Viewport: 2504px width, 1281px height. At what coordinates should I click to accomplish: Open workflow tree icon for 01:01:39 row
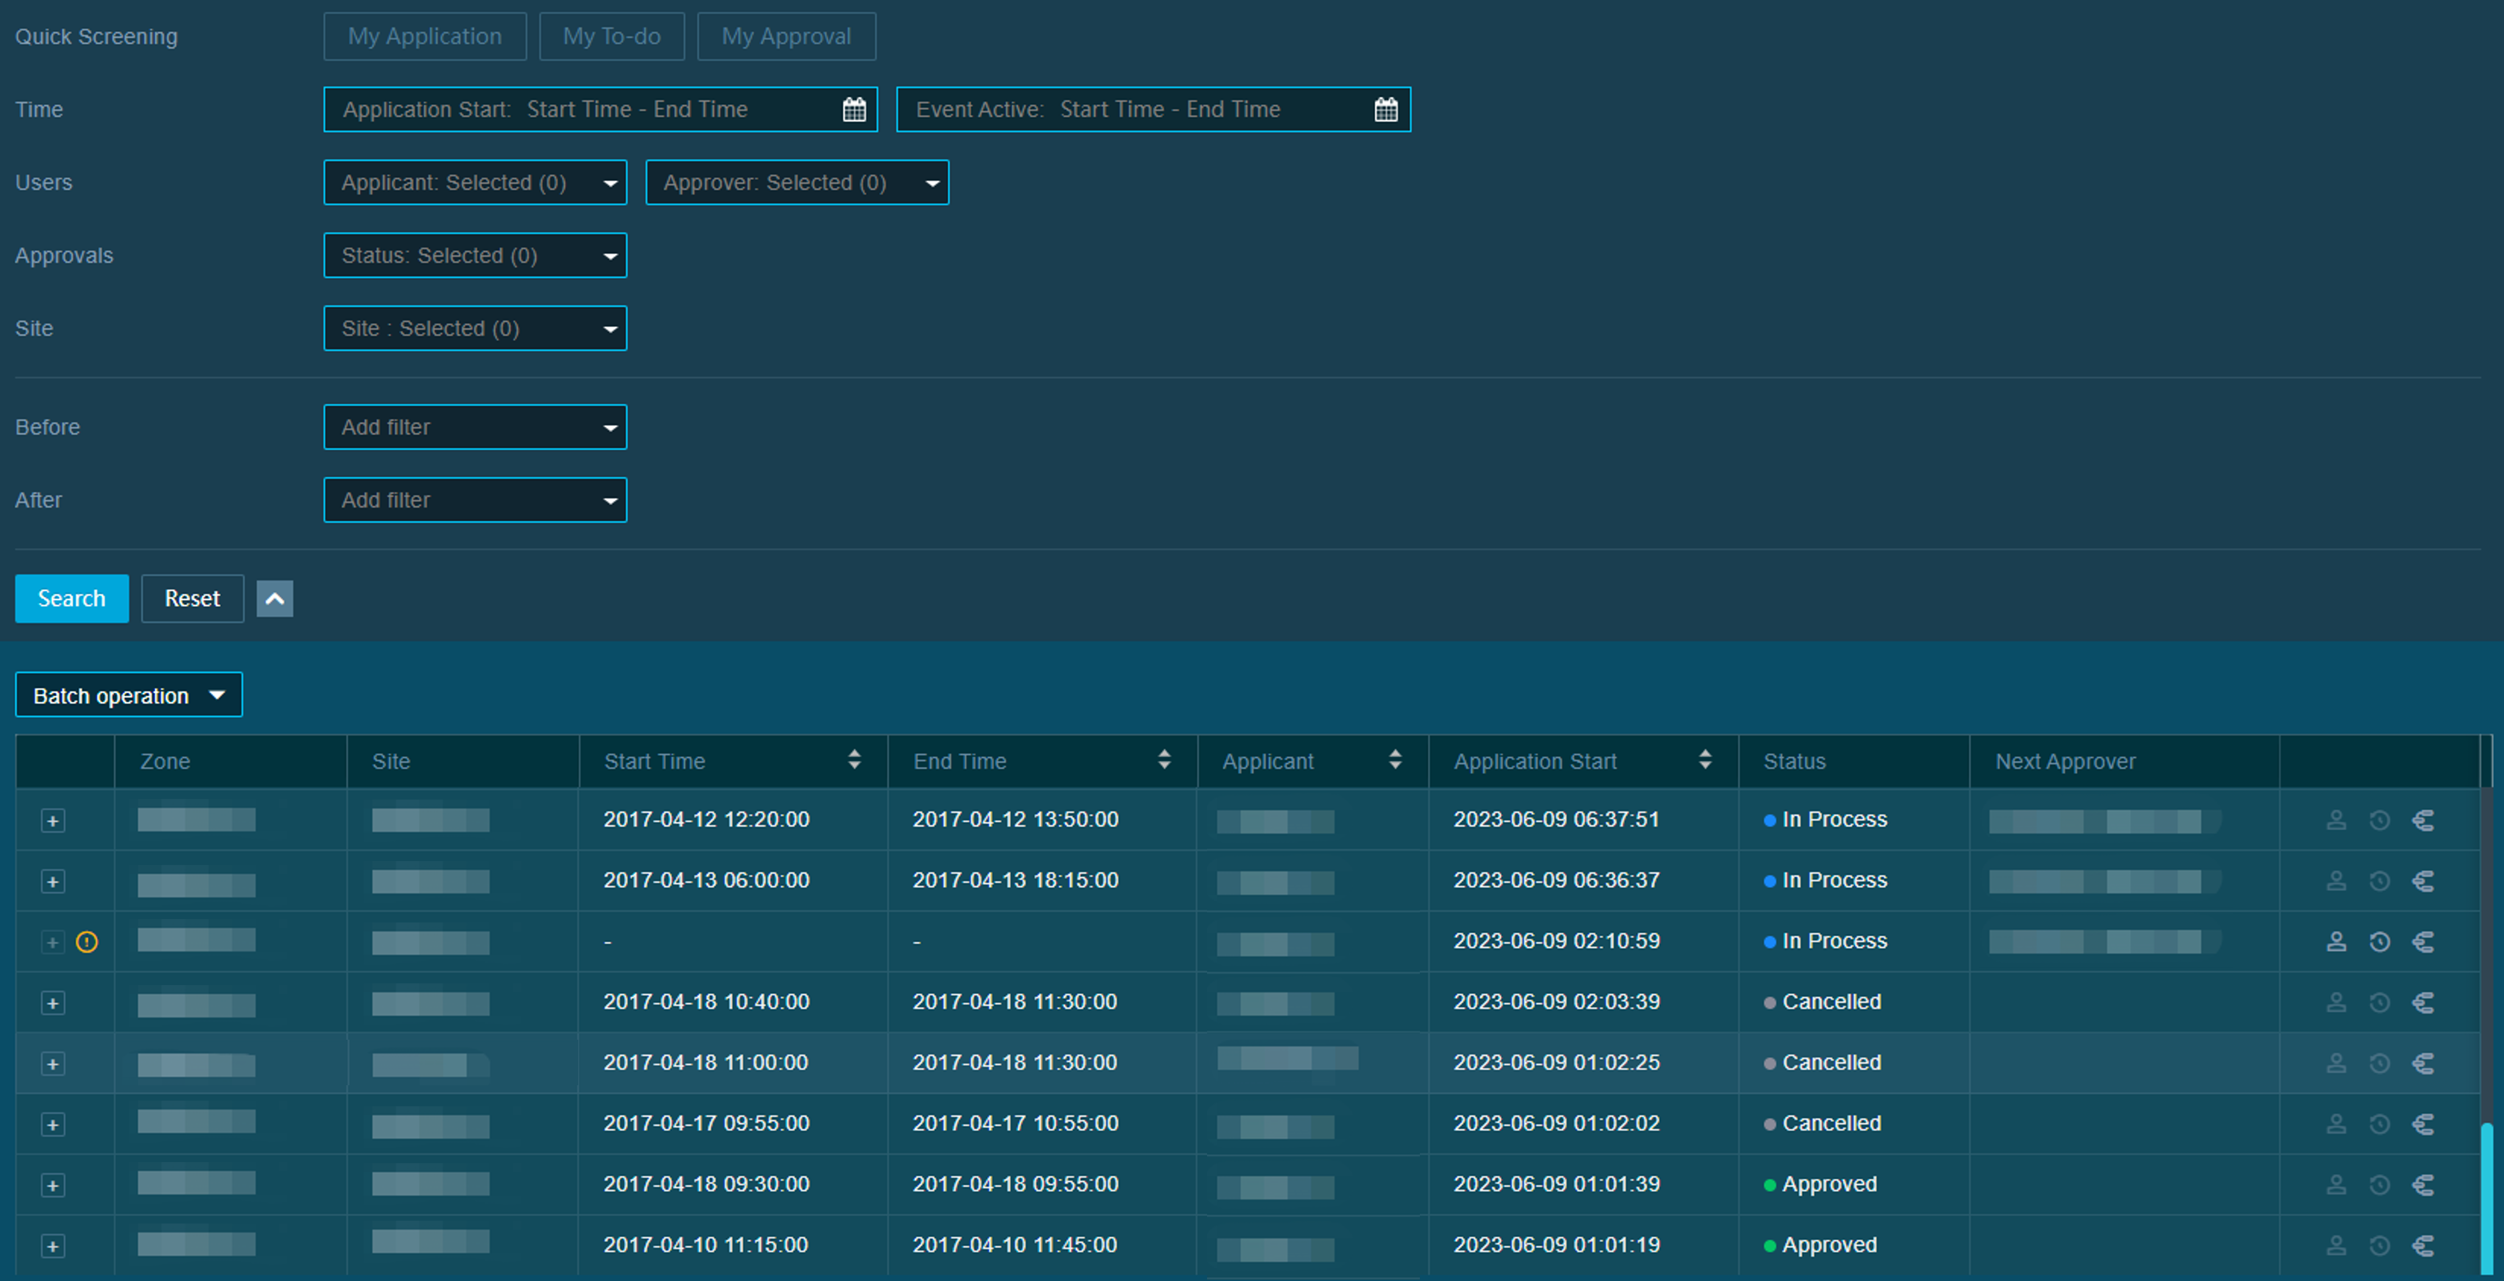[x=2423, y=1185]
